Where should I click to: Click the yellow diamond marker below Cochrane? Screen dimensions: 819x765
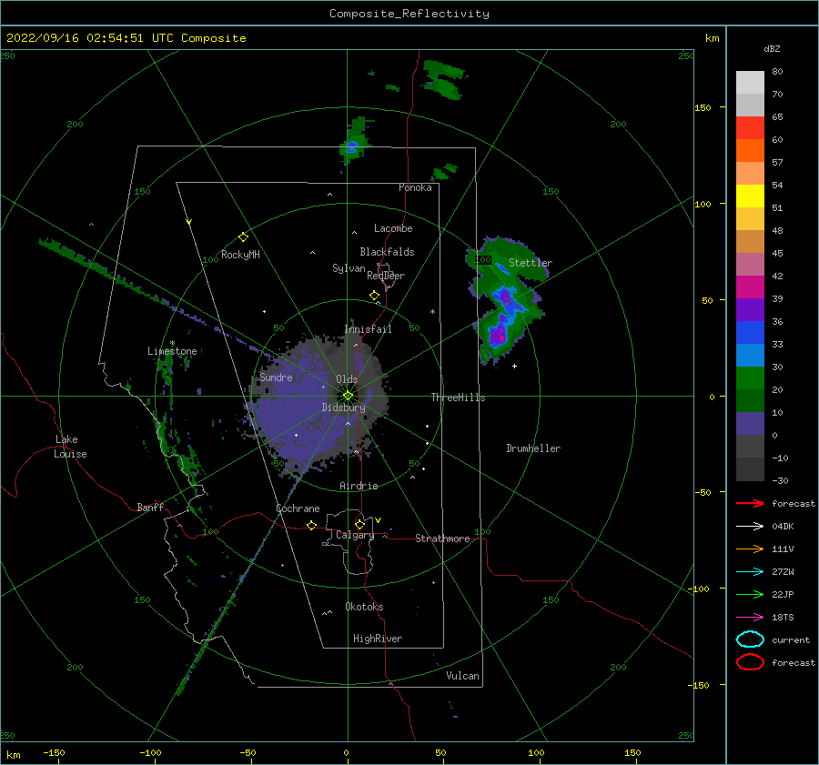(x=311, y=525)
